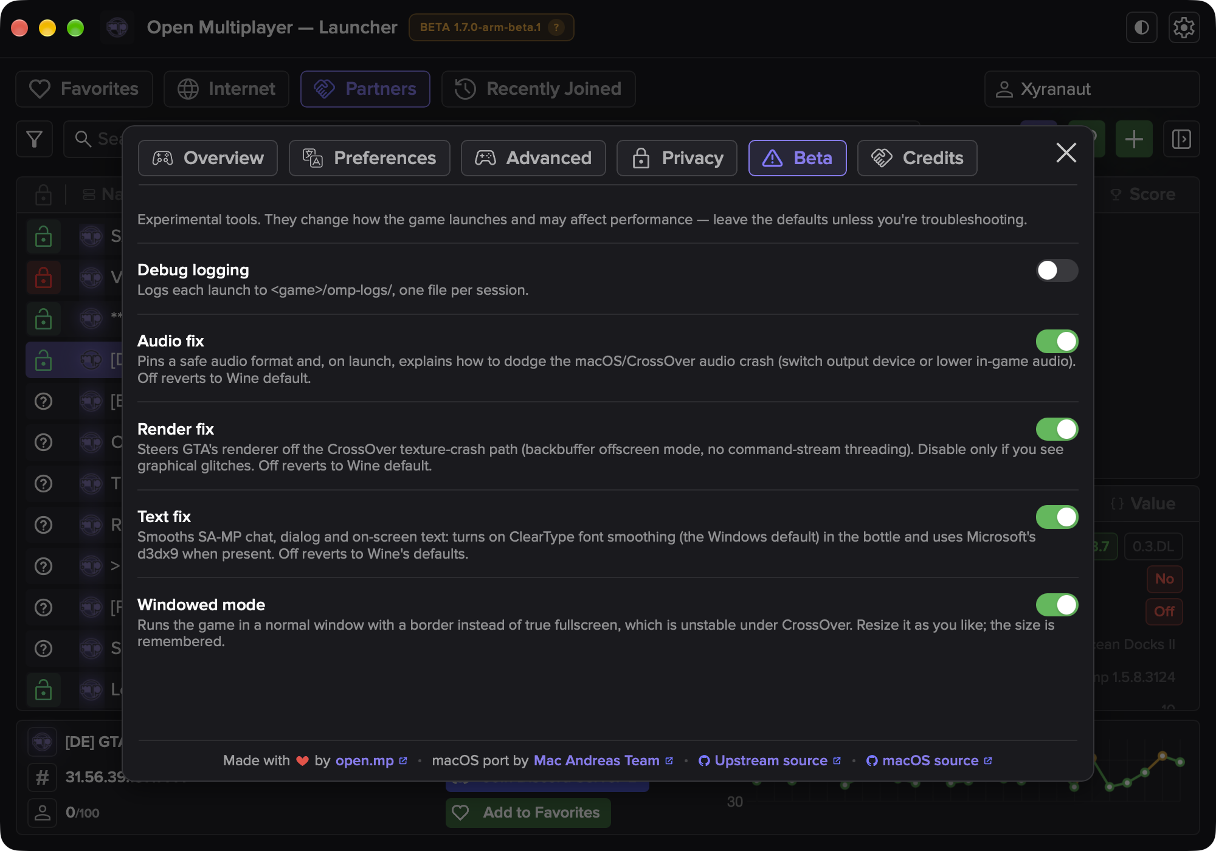Viewport: 1216px width, 851px height.
Task: Click the 0.3.DL version badge
Action: 1153,546
